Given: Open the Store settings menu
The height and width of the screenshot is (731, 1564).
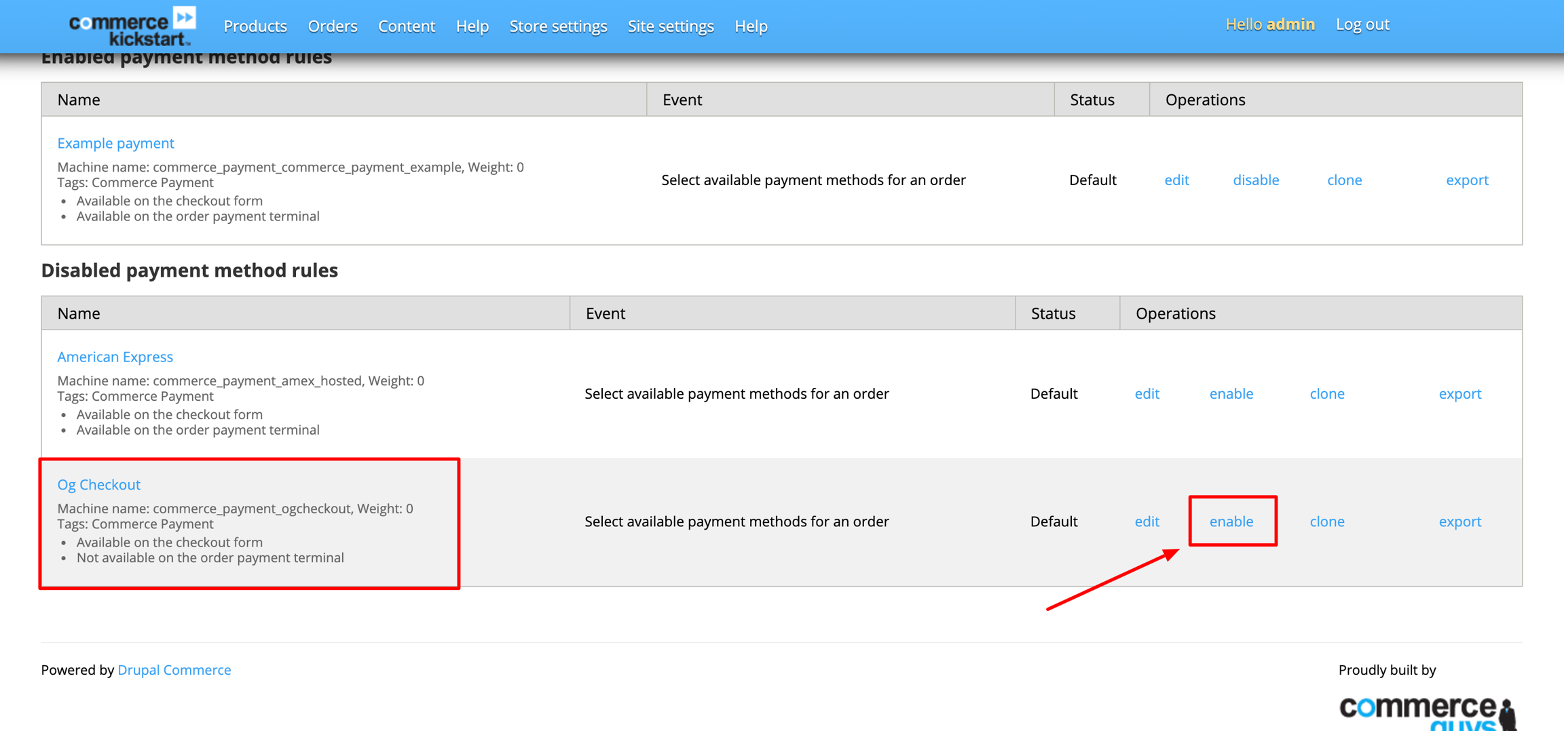Looking at the screenshot, I should [558, 26].
